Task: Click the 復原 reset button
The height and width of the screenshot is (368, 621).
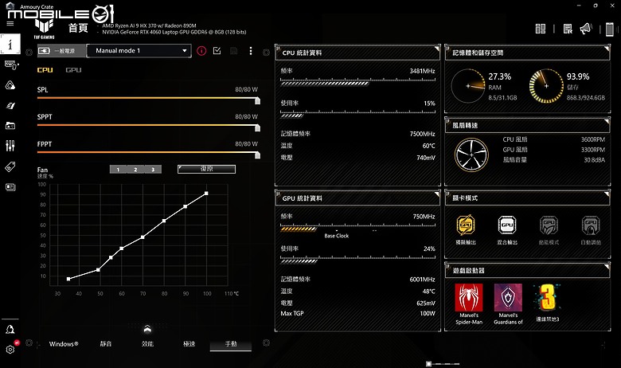Action: (206, 169)
